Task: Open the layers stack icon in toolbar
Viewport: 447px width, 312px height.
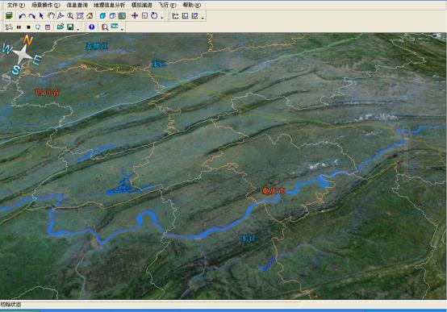Action: (9, 15)
